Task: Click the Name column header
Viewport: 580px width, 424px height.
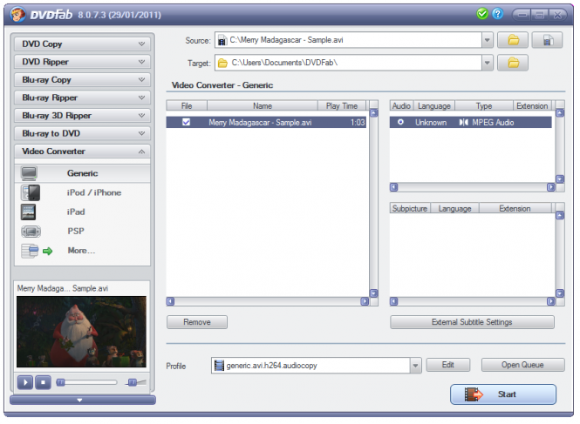Action: (x=263, y=106)
